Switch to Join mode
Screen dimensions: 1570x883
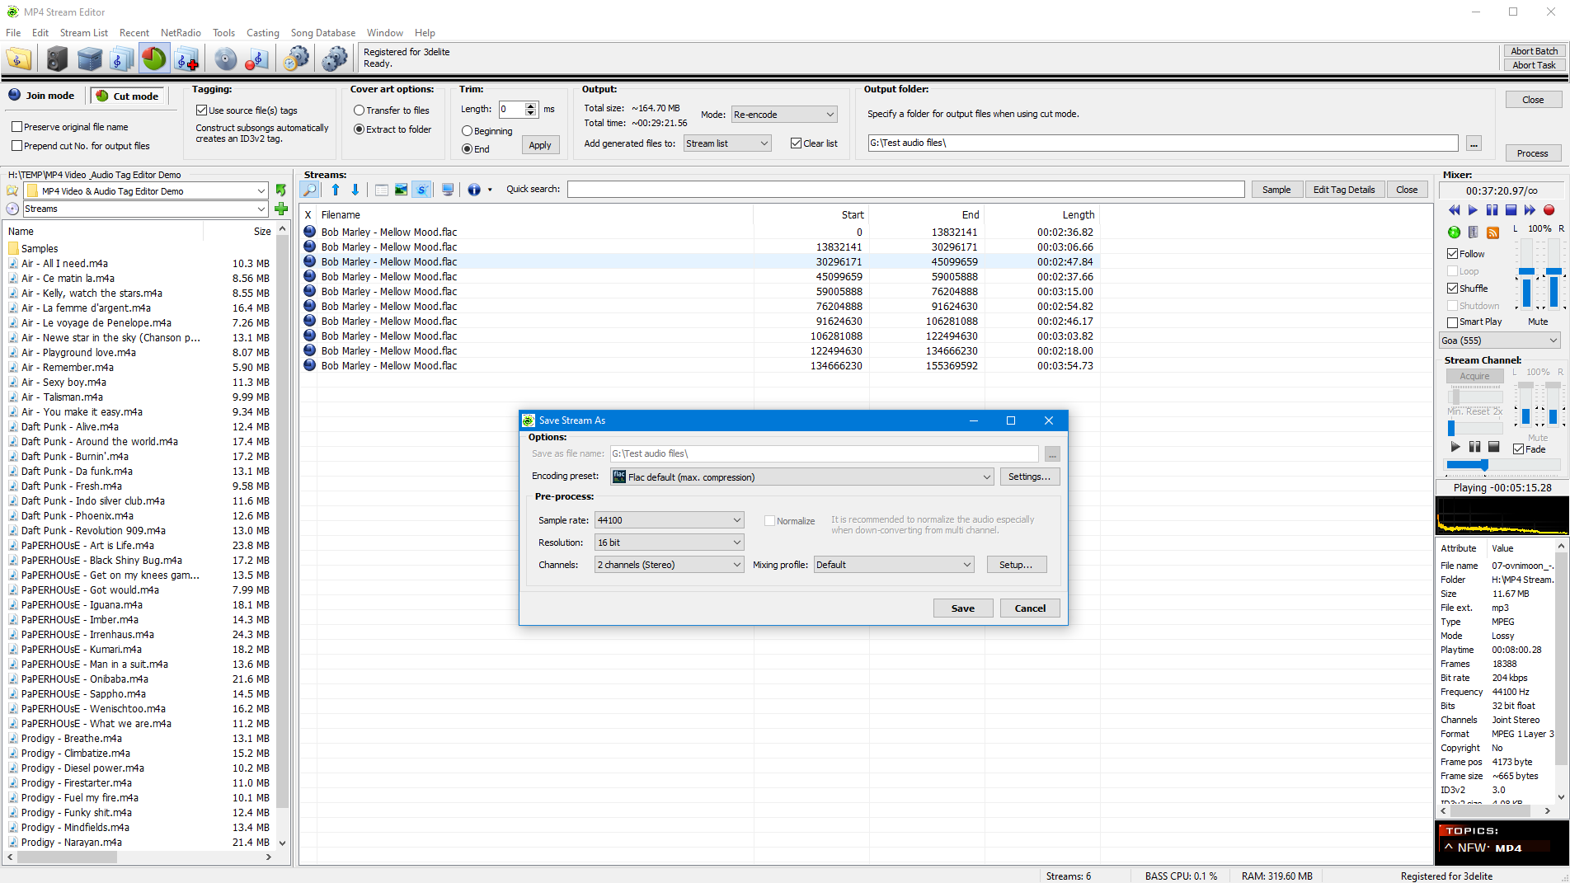coord(42,95)
